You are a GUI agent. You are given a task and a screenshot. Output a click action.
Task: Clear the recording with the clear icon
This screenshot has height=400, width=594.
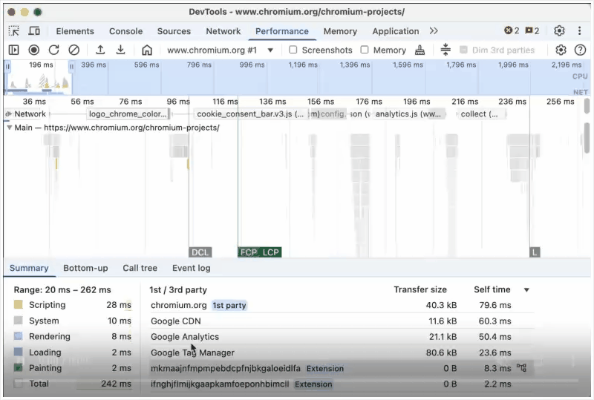[74, 50]
